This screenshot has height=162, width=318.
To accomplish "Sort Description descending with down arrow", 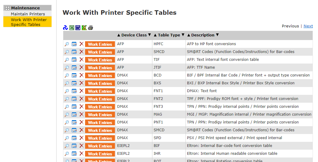I will pos(217,35).
